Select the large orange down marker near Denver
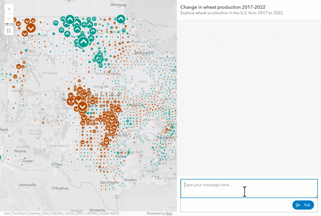The image size is (321, 216). (83, 106)
